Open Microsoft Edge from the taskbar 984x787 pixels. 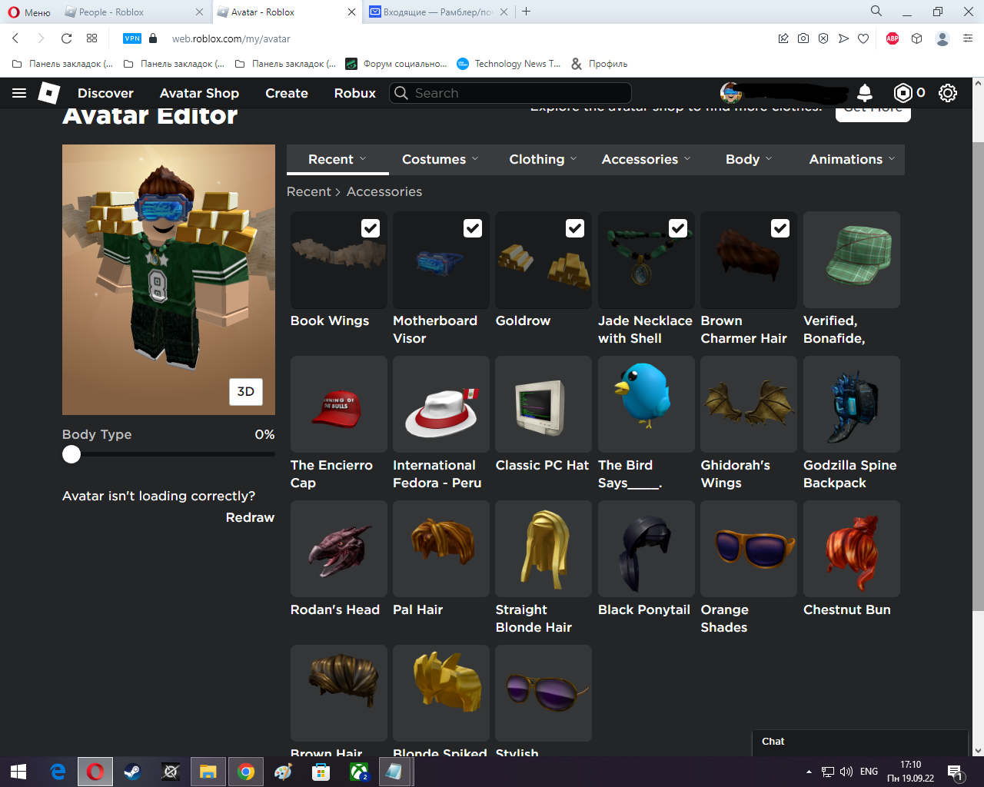pyautogui.click(x=58, y=772)
